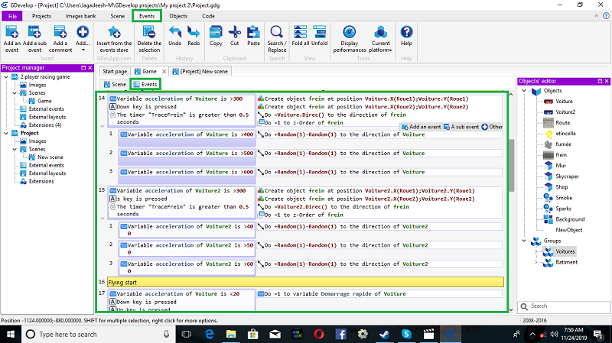Click the Cut scissors icon
This screenshot has height=343, width=612.
click(x=235, y=33)
